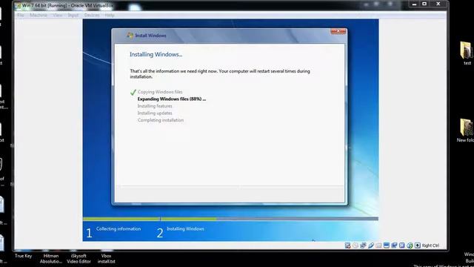Click the keyboard capture host key icon

click(418, 245)
